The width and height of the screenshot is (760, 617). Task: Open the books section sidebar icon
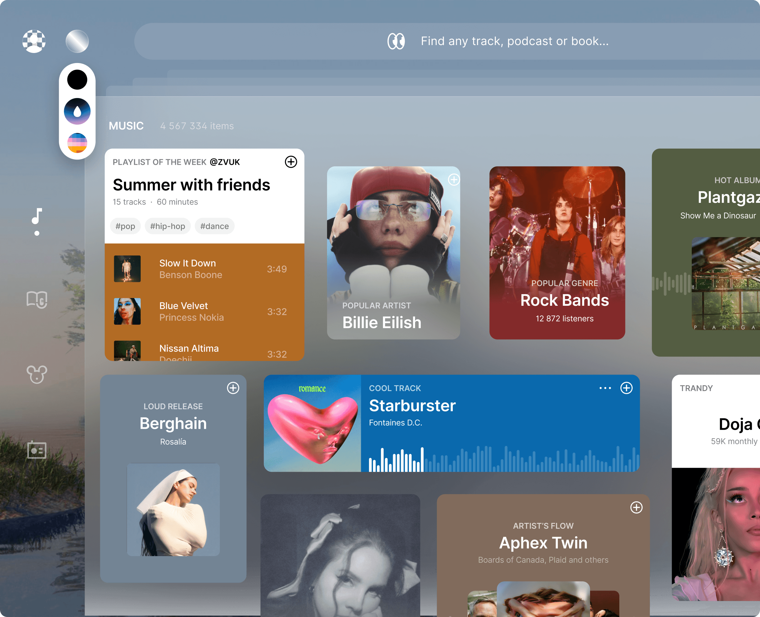37,299
